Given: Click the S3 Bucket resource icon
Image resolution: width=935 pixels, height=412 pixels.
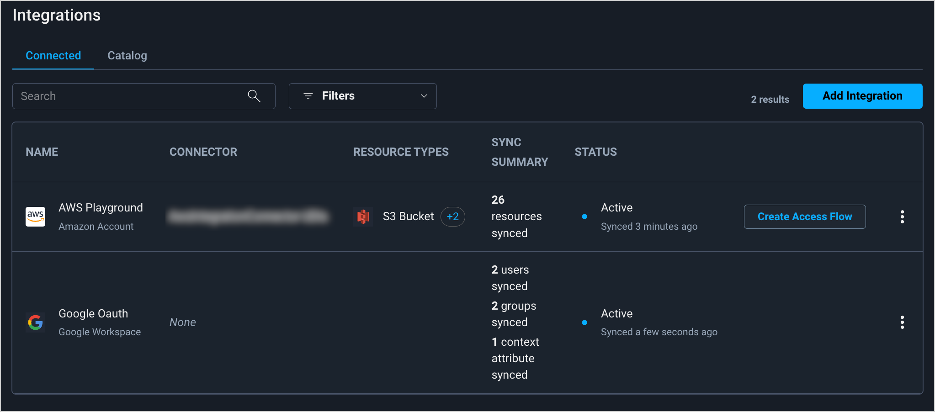Looking at the screenshot, I should point(363,217).
